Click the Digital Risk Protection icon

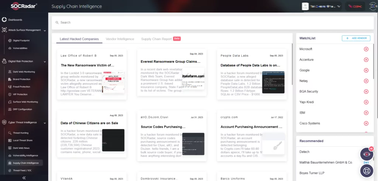pyautogui.click(x=4, y=61)
